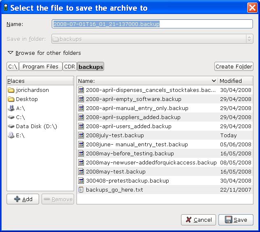This screenshot has width=260, height=232.
Task: Click file icon of 2008may-before_testing.backup
Action: pos(81,153)
